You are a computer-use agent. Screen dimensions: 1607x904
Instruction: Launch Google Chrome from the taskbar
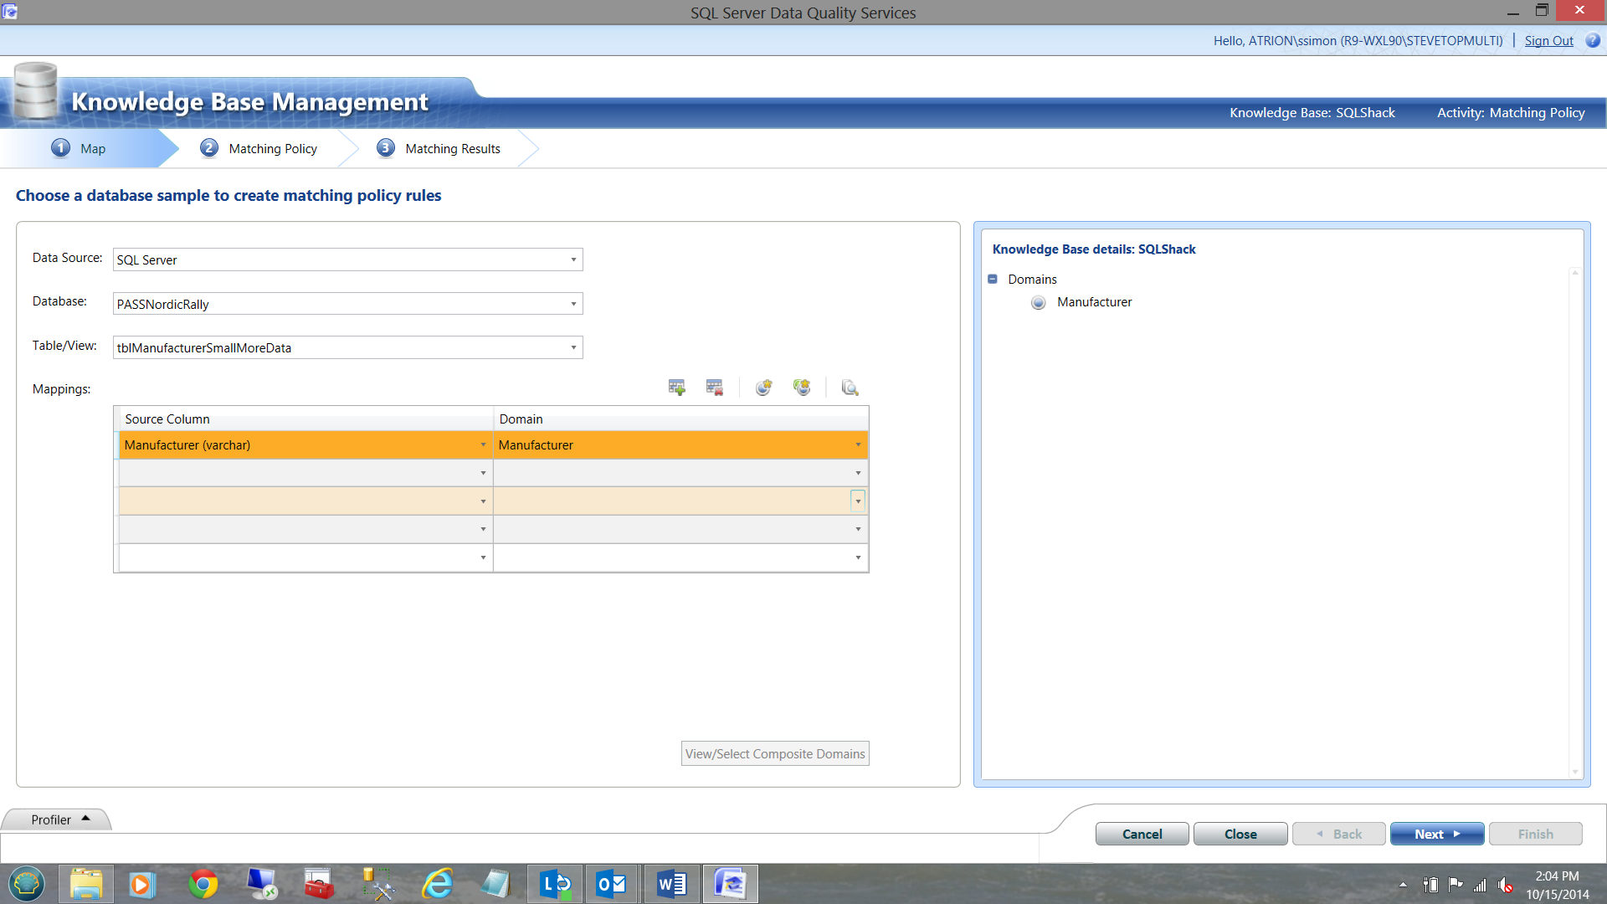point(203,884)
